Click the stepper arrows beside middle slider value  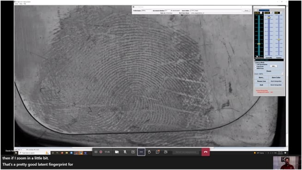click(271, 13)
